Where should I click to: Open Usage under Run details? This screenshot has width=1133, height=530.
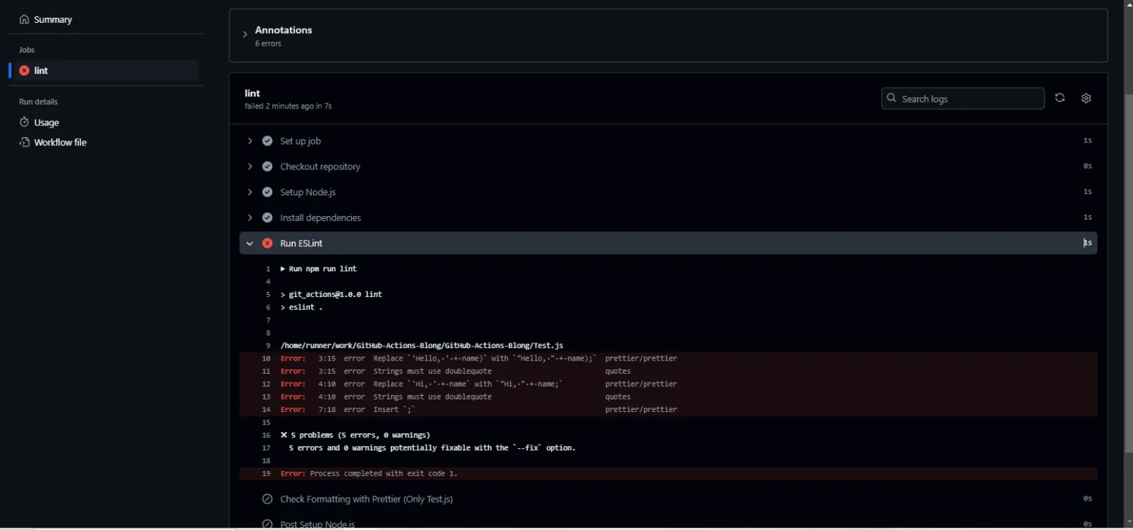pyautogui.click(x=46, y=122)
